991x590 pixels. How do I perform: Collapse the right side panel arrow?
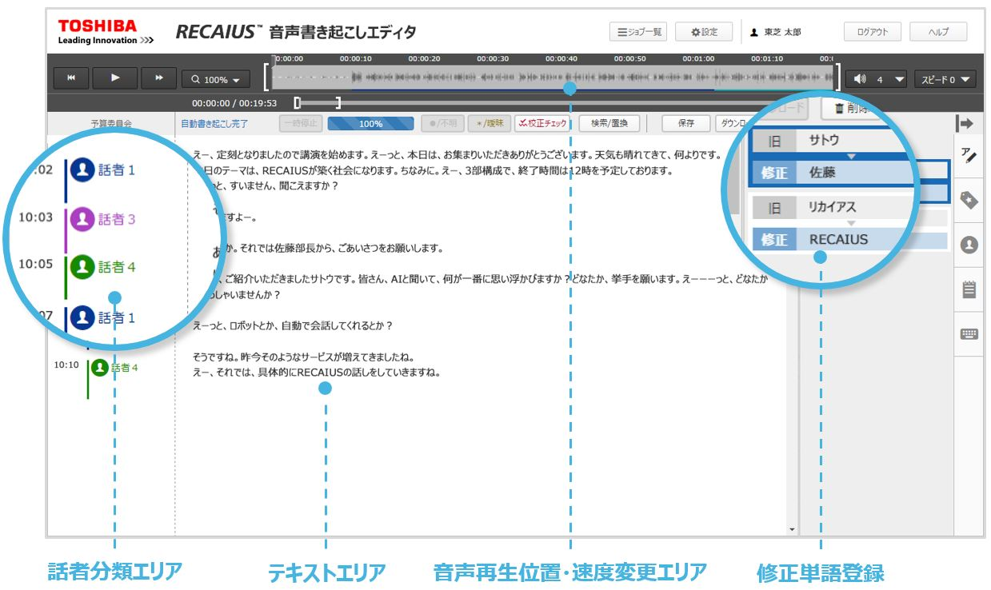pyautogui.click(x=965, y=123)
